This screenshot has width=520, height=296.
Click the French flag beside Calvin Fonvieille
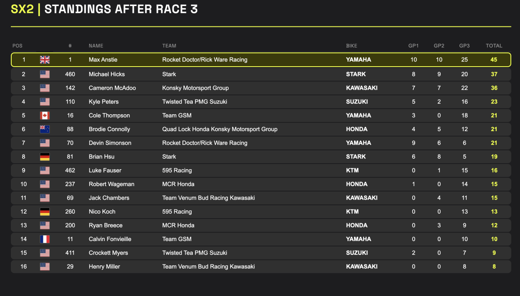tap(45, 239)
